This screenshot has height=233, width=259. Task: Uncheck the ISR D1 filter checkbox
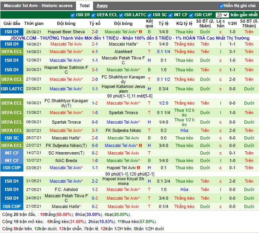(72, 15)
